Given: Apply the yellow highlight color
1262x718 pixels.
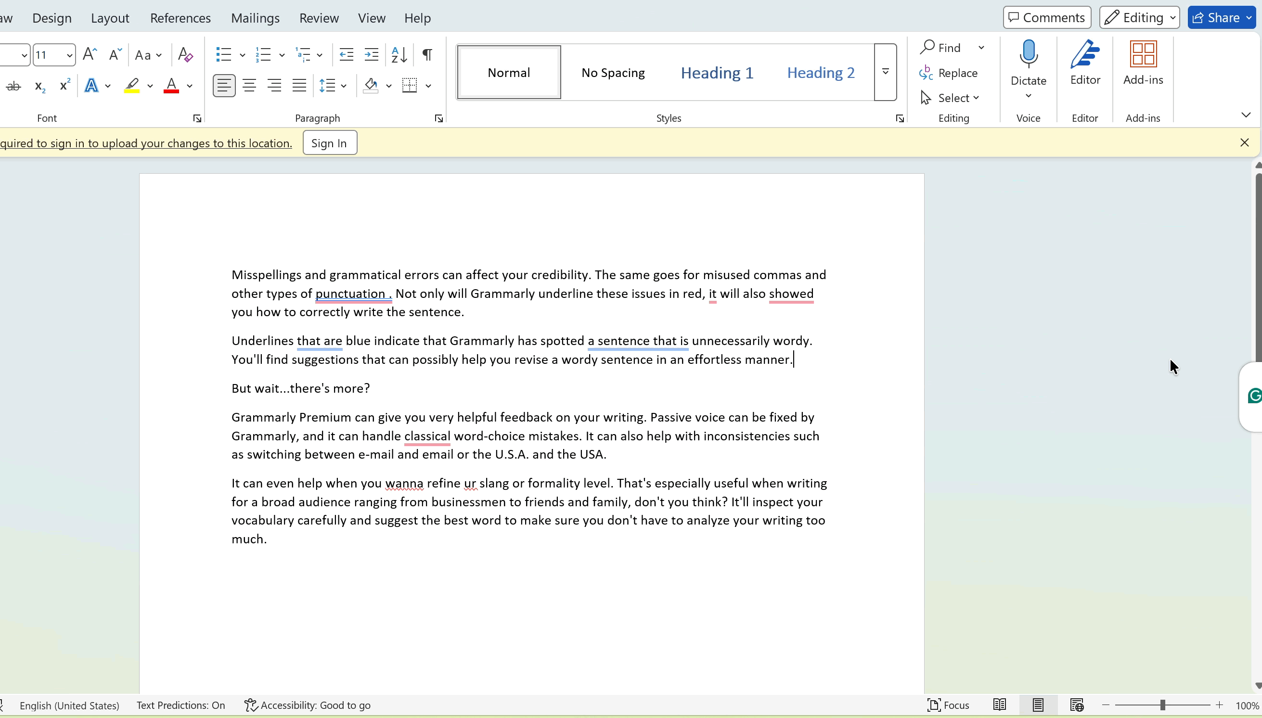Looking at the screenshot, I should coord(132,86).
